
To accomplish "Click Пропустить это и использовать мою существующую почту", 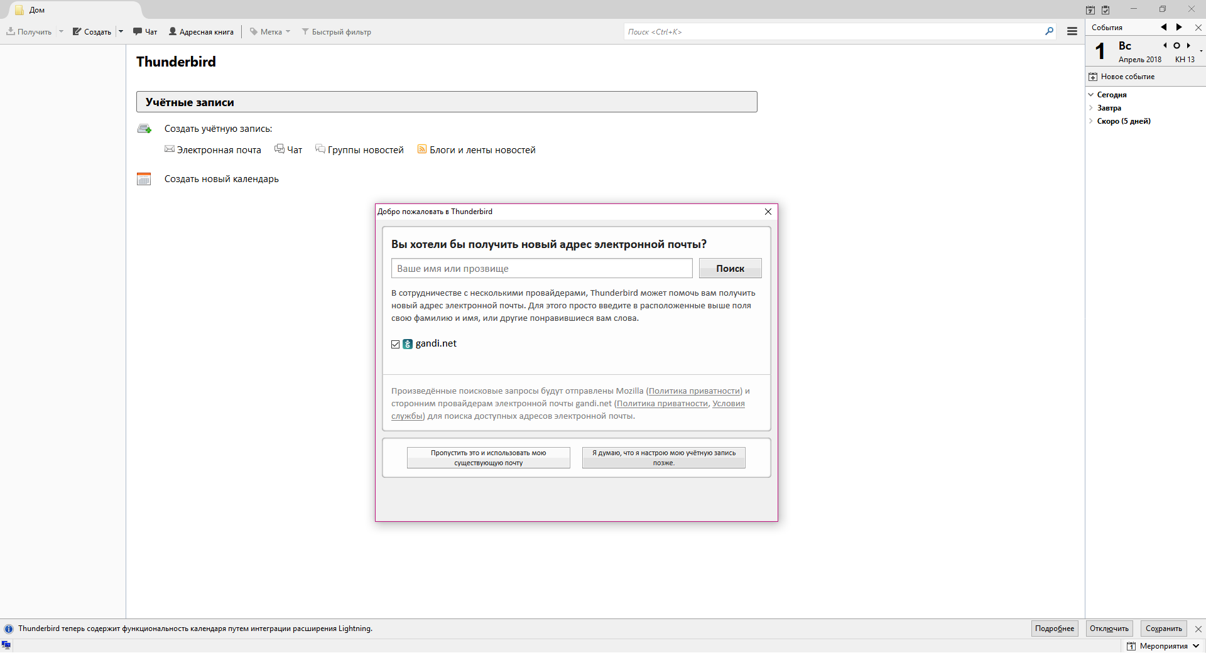I will [489, 458].
